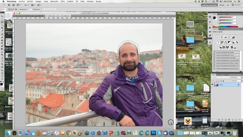Select the Rectangular Marquee tool
The image size is (243, 137).
click(2, 19)
